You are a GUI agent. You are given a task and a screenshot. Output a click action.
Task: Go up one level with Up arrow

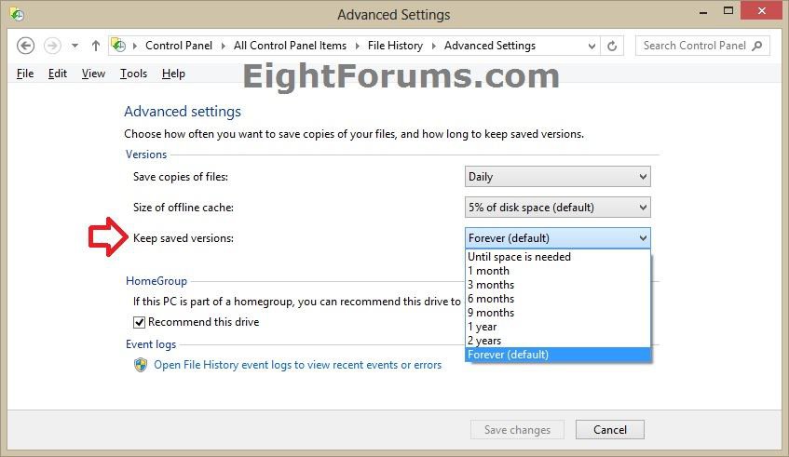pos(96,46)
